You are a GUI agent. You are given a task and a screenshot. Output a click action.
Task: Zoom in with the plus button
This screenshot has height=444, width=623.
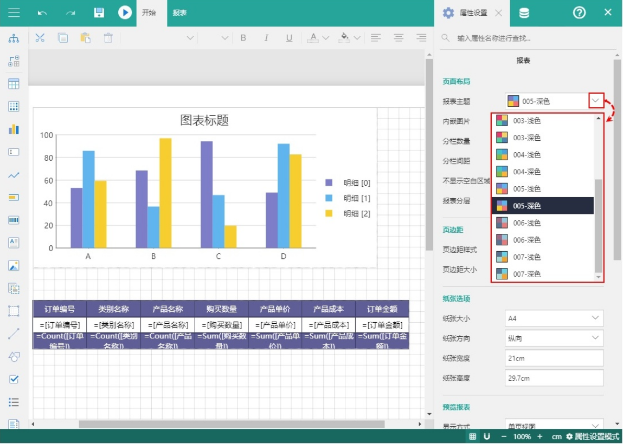coord(539,436)
